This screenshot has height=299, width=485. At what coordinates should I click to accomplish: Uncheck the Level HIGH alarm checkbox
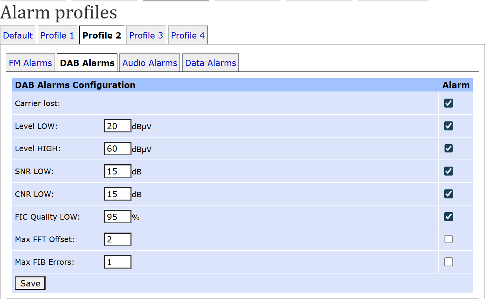pos(448,149)
